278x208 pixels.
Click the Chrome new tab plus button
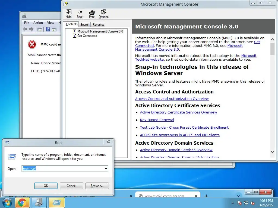(206, 196)
